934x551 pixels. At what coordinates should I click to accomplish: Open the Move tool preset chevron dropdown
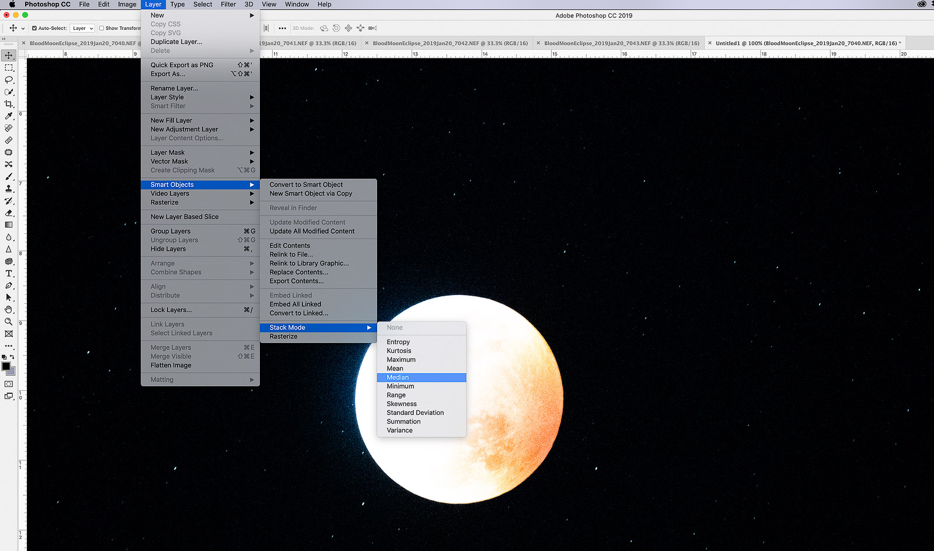pos(23,28)
